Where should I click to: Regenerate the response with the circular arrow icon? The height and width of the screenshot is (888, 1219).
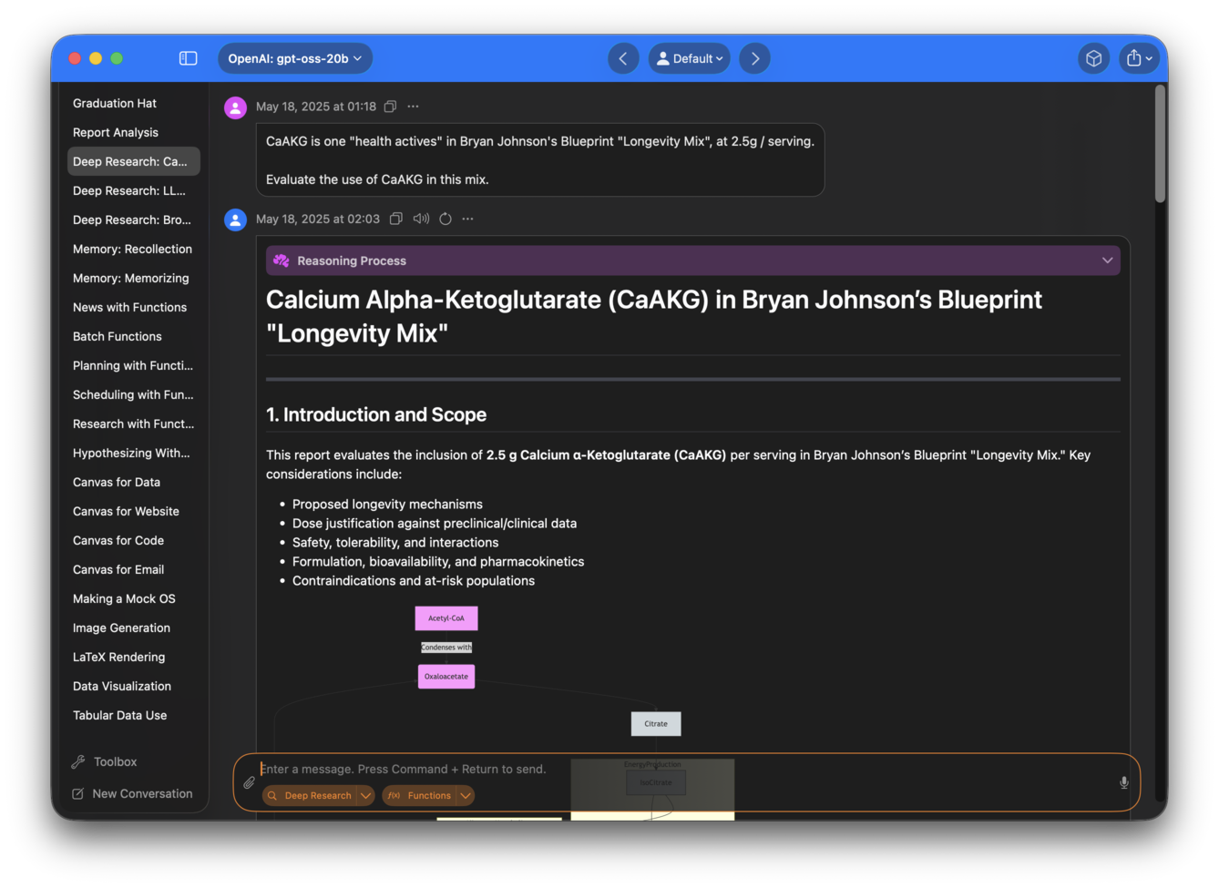coord(446,219)
